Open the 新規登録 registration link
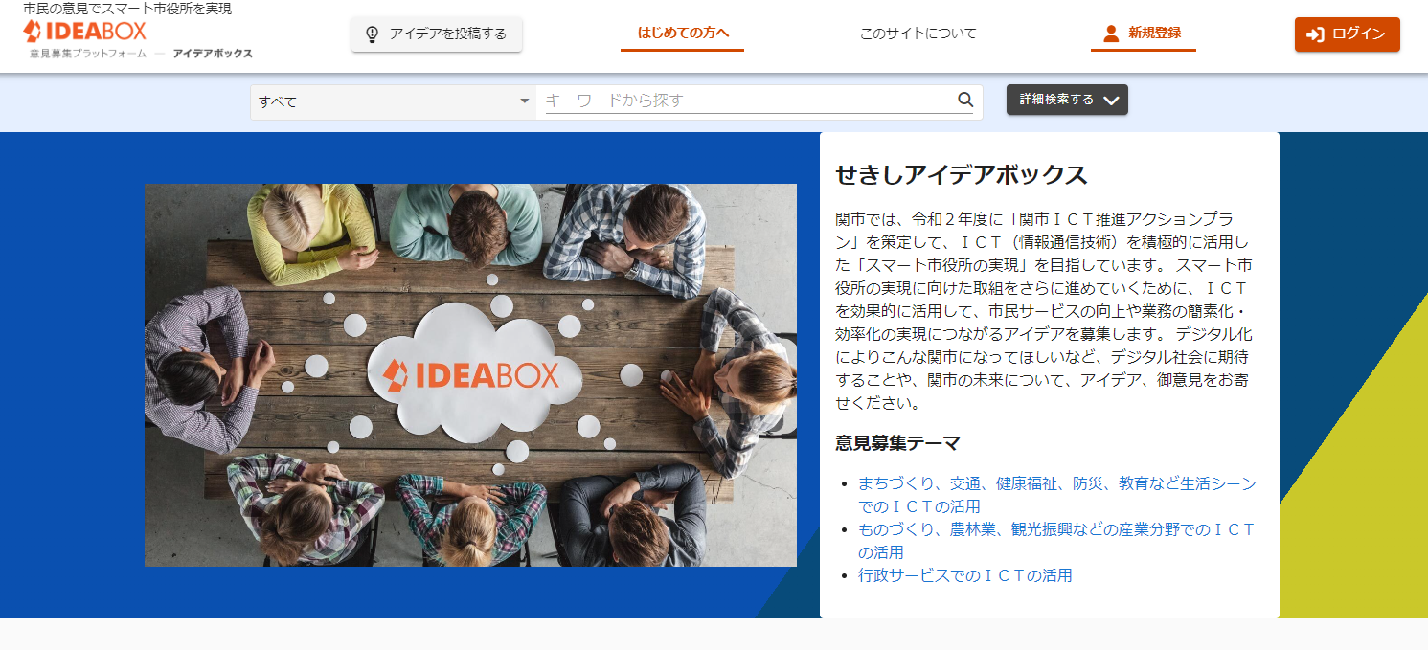 [x=1144, y=34]
